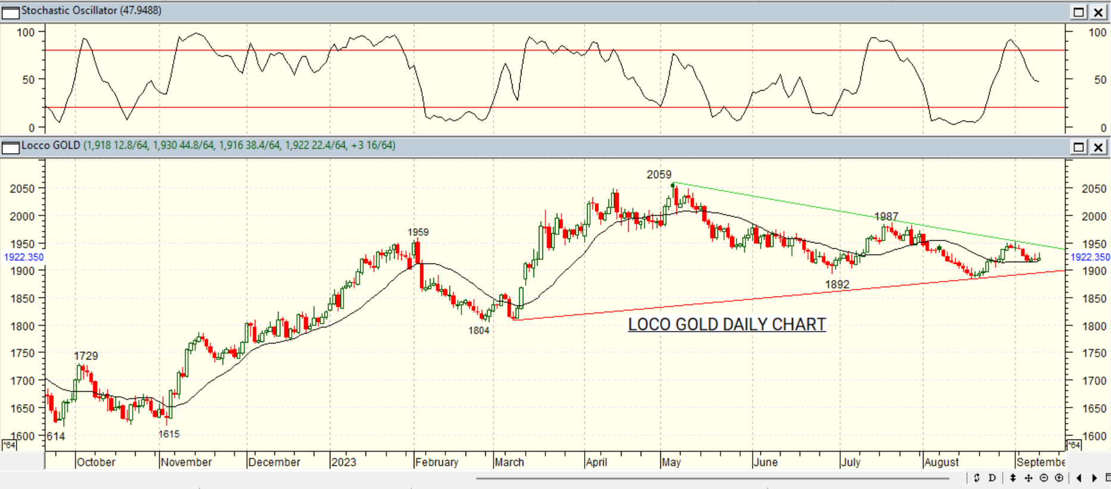Click the right 1922.350 current price label
Screen dimensions: 1111x489
click(1090, 257)
